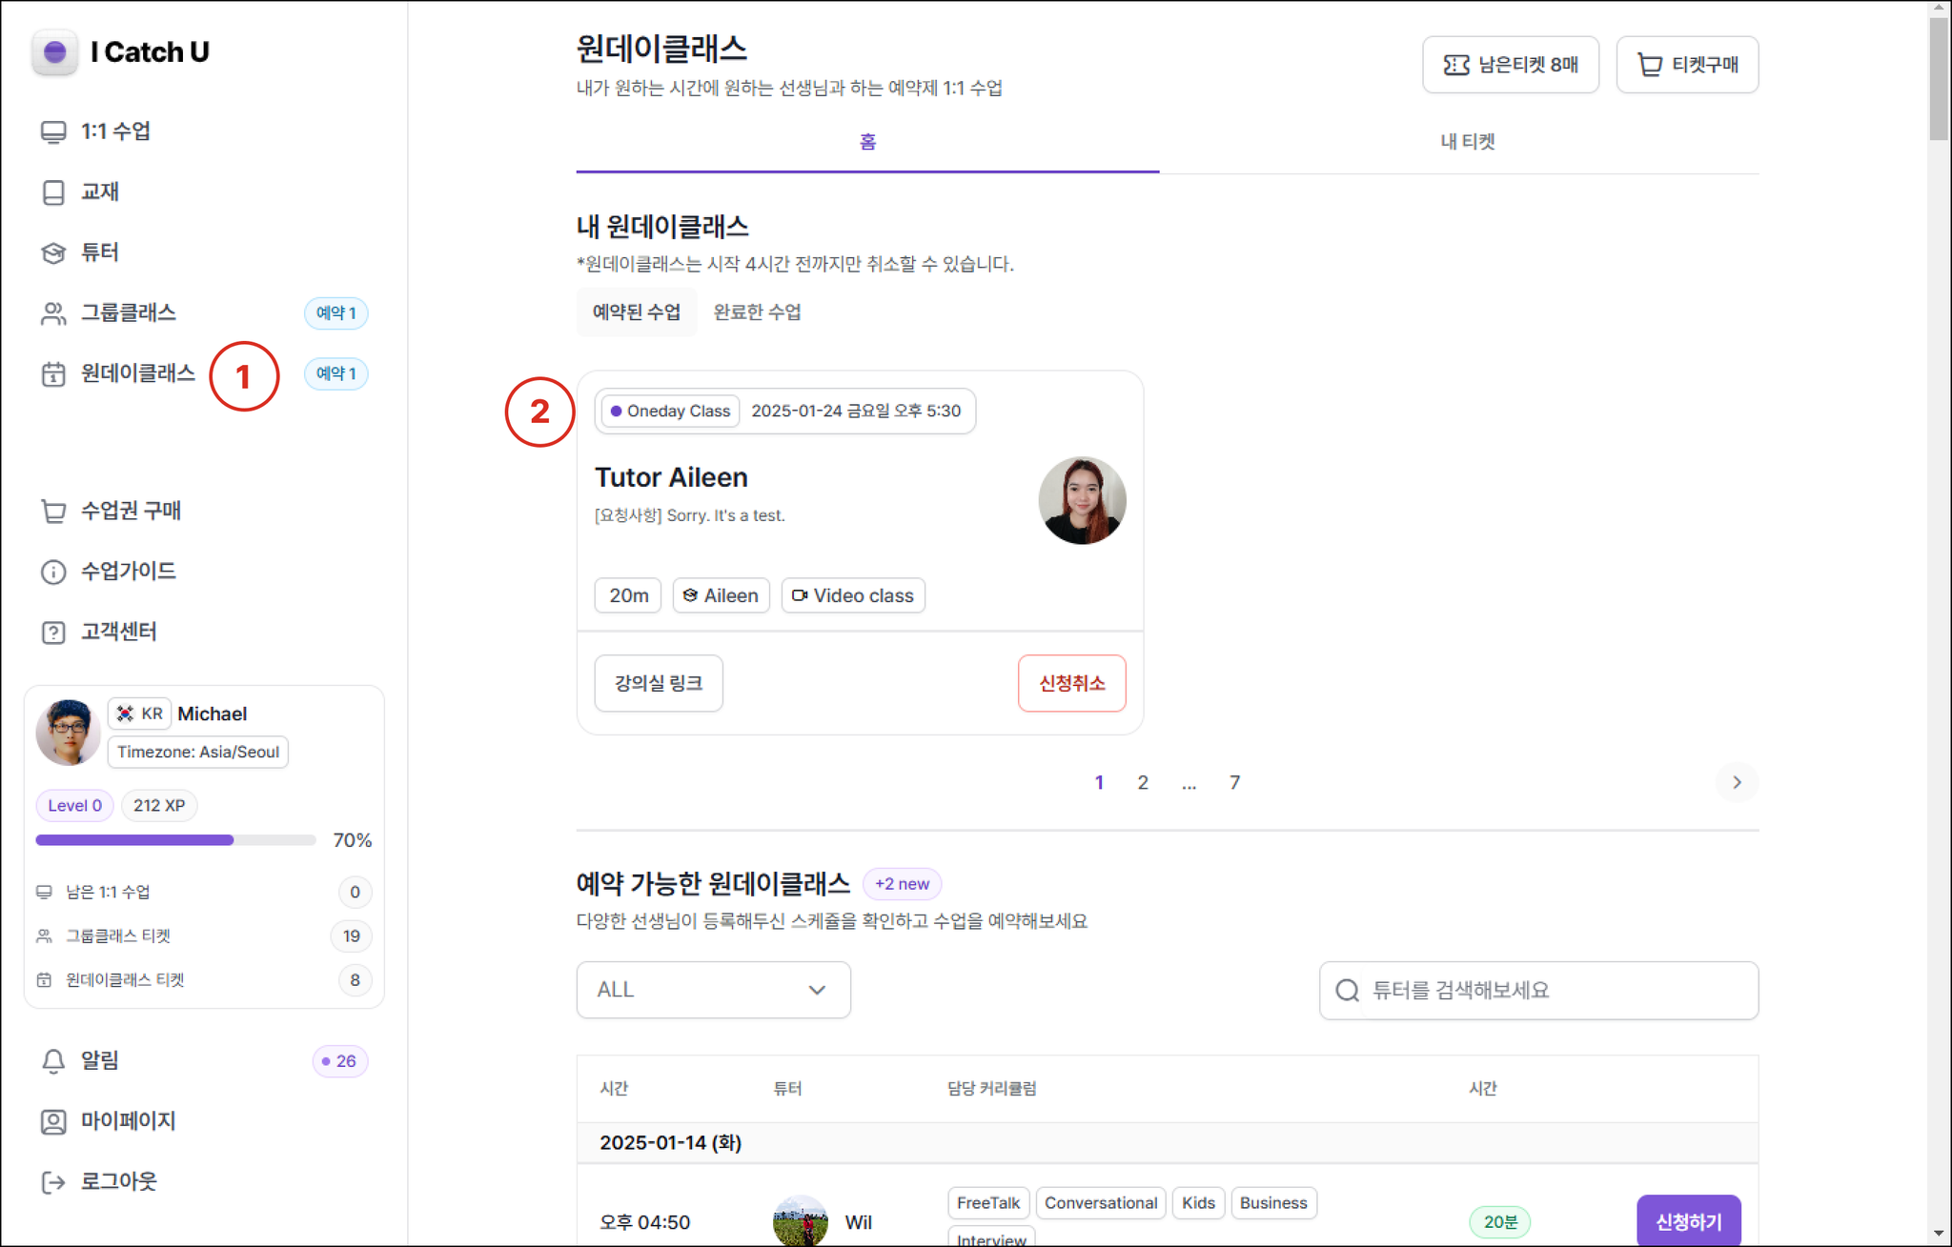Switch to the 내 티켓 tab
Screen dimensions: 1952x1247
(1467, 142)
